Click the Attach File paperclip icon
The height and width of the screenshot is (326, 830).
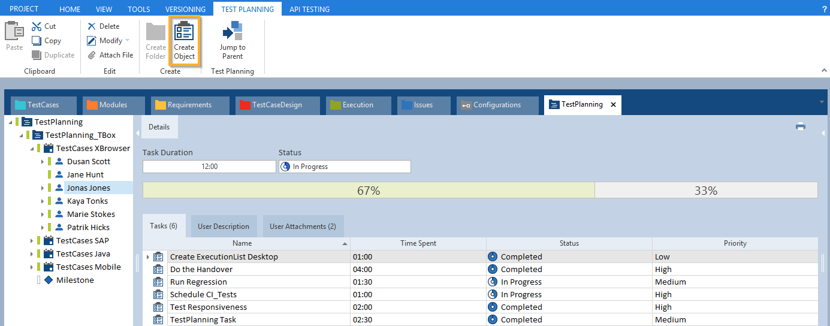(92, 55)
